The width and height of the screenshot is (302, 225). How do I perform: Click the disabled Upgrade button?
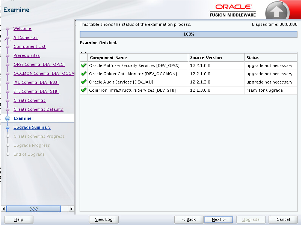pyautogui.click(x=251, y=219)
